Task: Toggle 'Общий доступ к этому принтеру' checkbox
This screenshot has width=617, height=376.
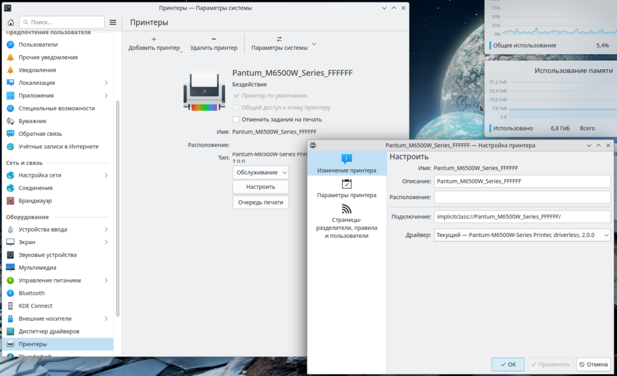Action: [x=237, y=108]
